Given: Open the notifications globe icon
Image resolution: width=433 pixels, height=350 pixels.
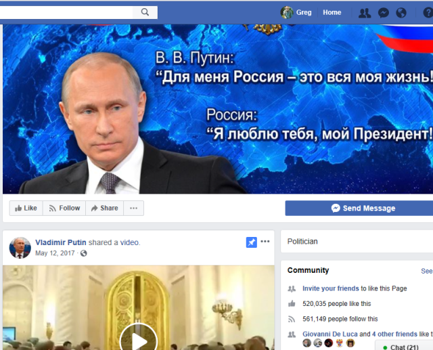Looking at the screenshot, I should click(401, 13).
